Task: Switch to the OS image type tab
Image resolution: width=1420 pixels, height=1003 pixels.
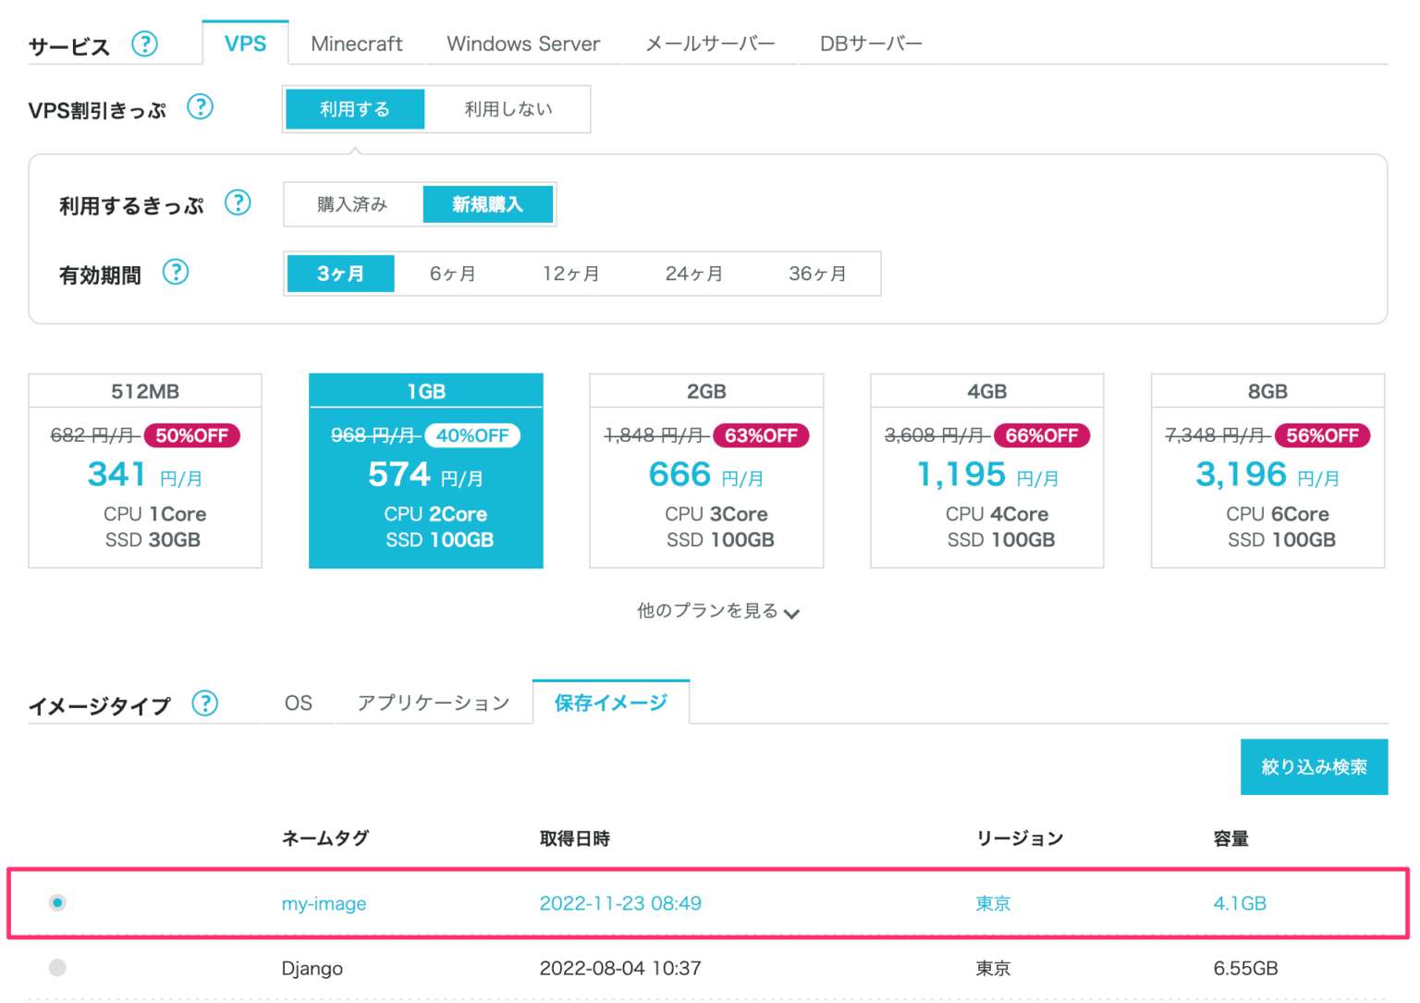Action: tap(298, 703)
